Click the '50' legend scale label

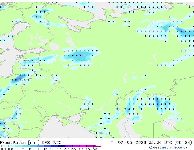(95, 149)
